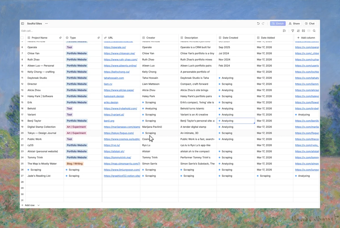340x228 pixels.
Task: Open the Chat panel
Action: (310, 24)
